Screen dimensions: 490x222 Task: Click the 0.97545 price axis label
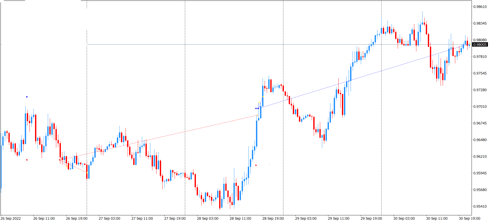(480, 73)
